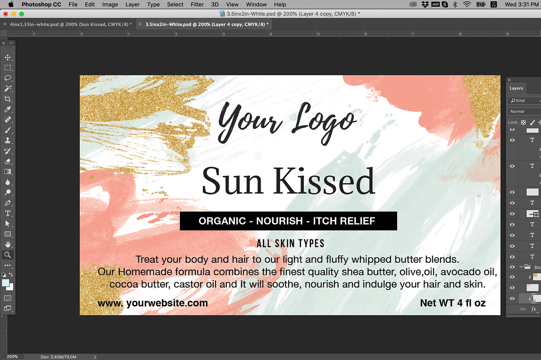Screen dimensions: 541x360
Task: Toggle eye of the linked-mask thumbnail layer
Action: [x=512, y=214]
